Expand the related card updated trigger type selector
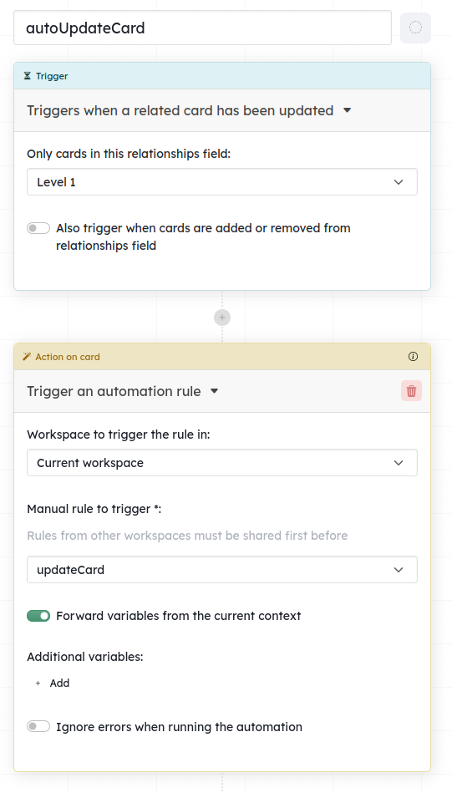Viewport: 452px width, 793px height. (x=189, y=110)
